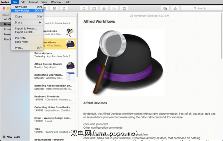Open the Format menu
Image resolution: width=223 pixels, height=141 pixels.
tap(33, 2)
